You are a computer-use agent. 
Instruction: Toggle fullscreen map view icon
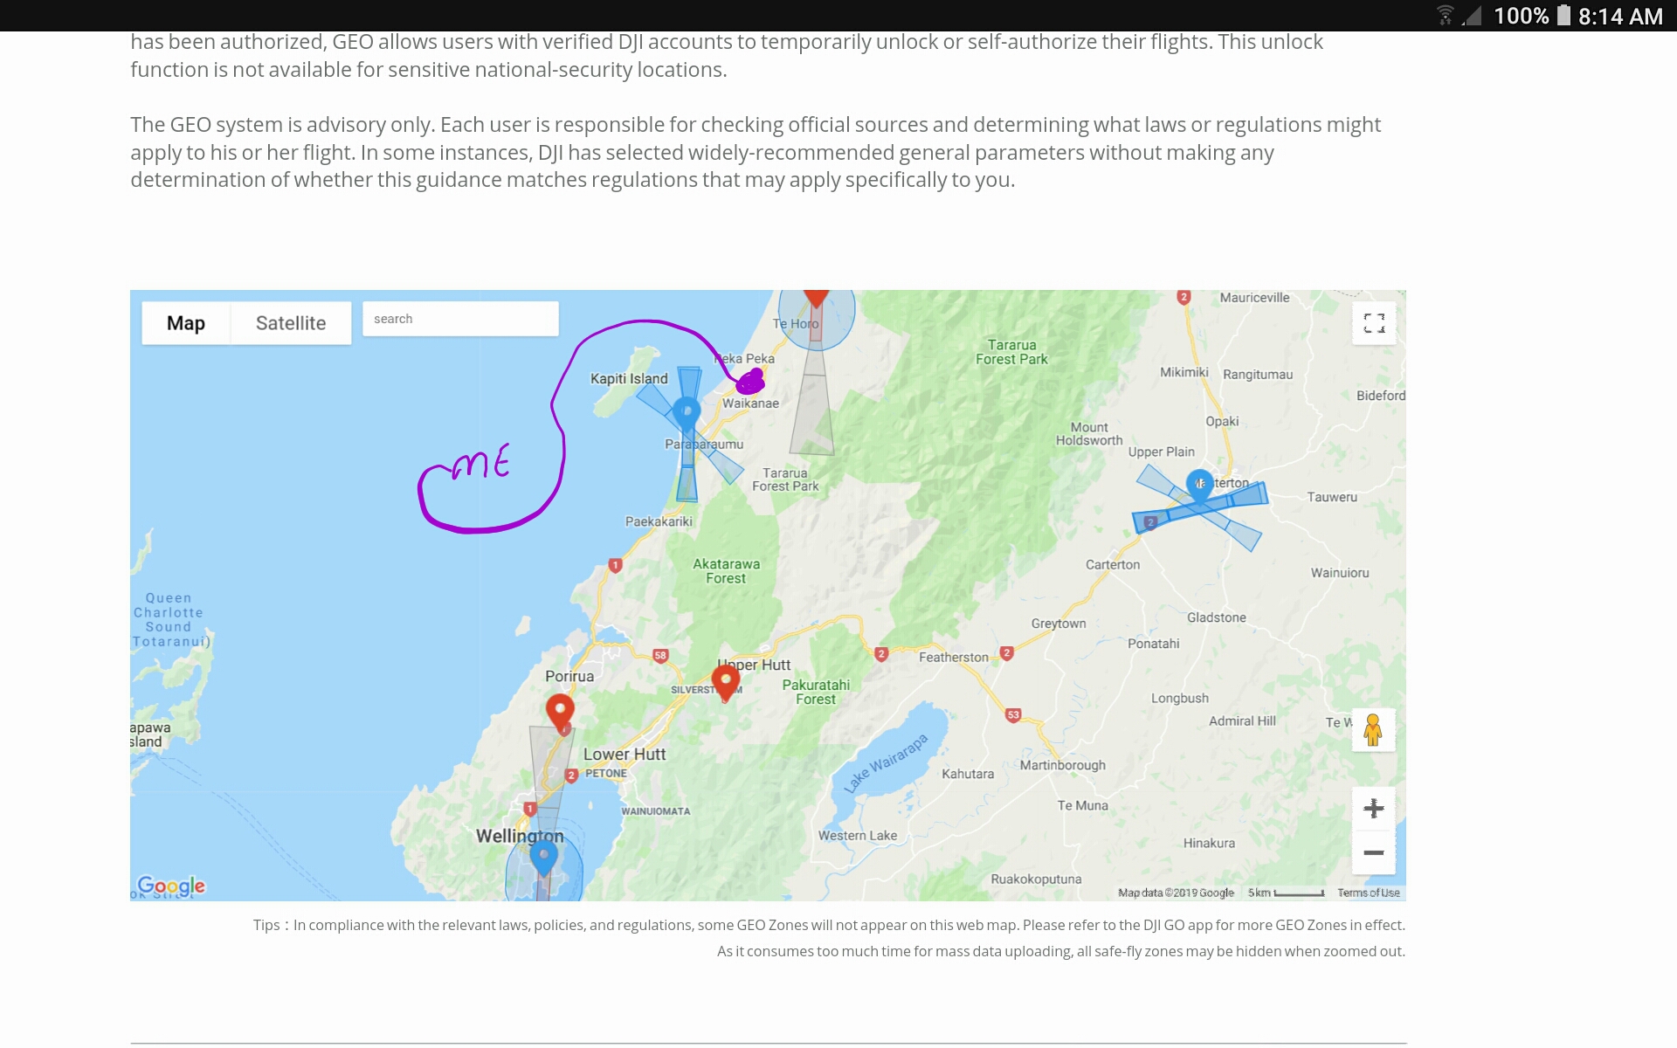pyautogui.click(x=1374, y=323)
